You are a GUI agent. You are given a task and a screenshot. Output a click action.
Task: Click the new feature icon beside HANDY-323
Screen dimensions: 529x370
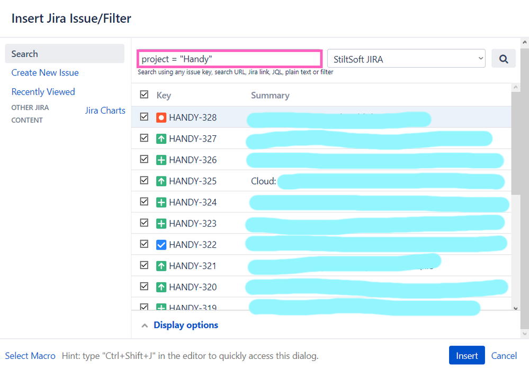[x=162, y=224]
